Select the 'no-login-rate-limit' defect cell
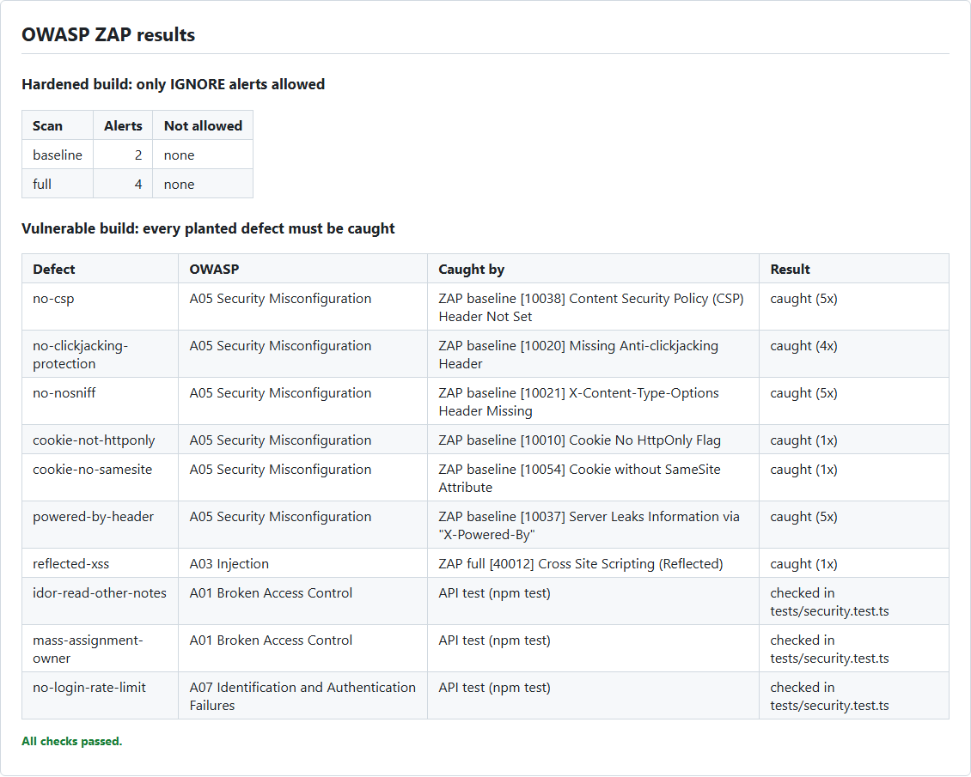971x777 pixels. click(x=101, y=695)
